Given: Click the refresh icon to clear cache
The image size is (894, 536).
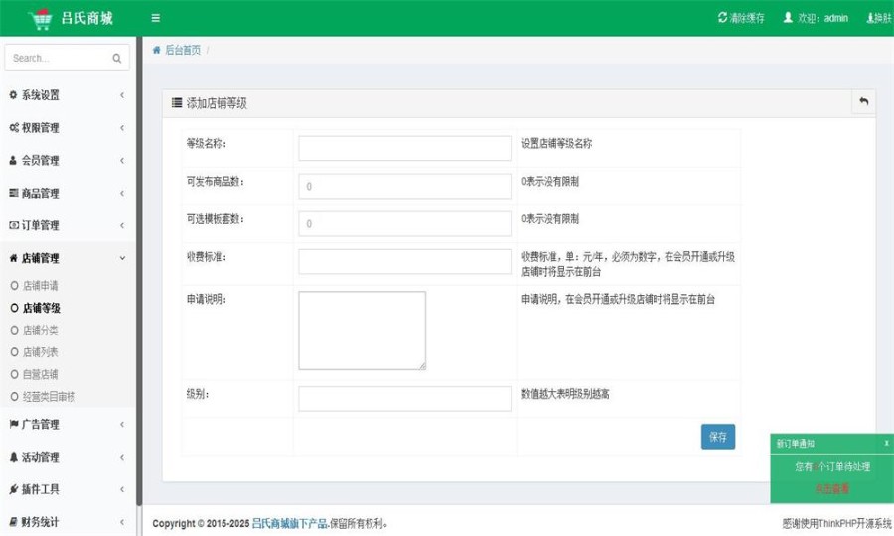Looking at the screenshot, I should 722,18.
